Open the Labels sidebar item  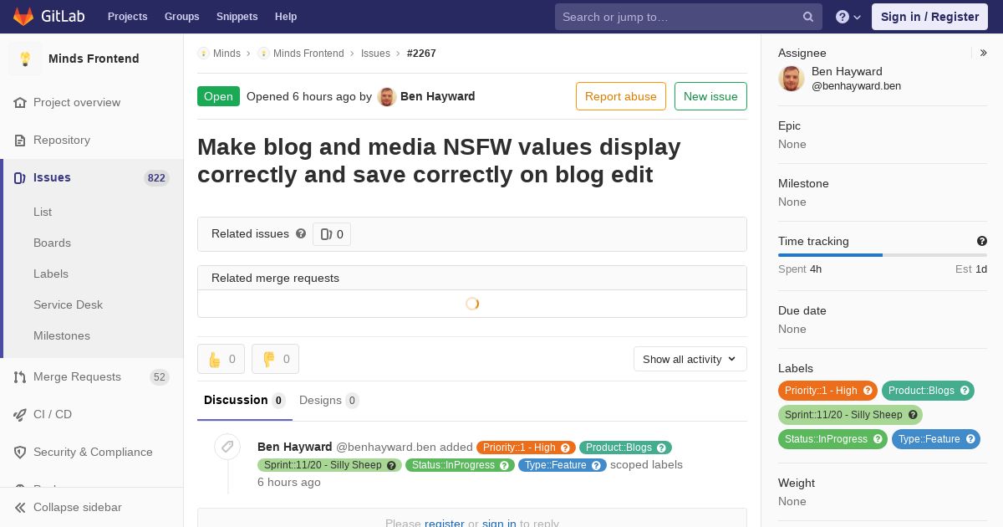click(51, 274)
